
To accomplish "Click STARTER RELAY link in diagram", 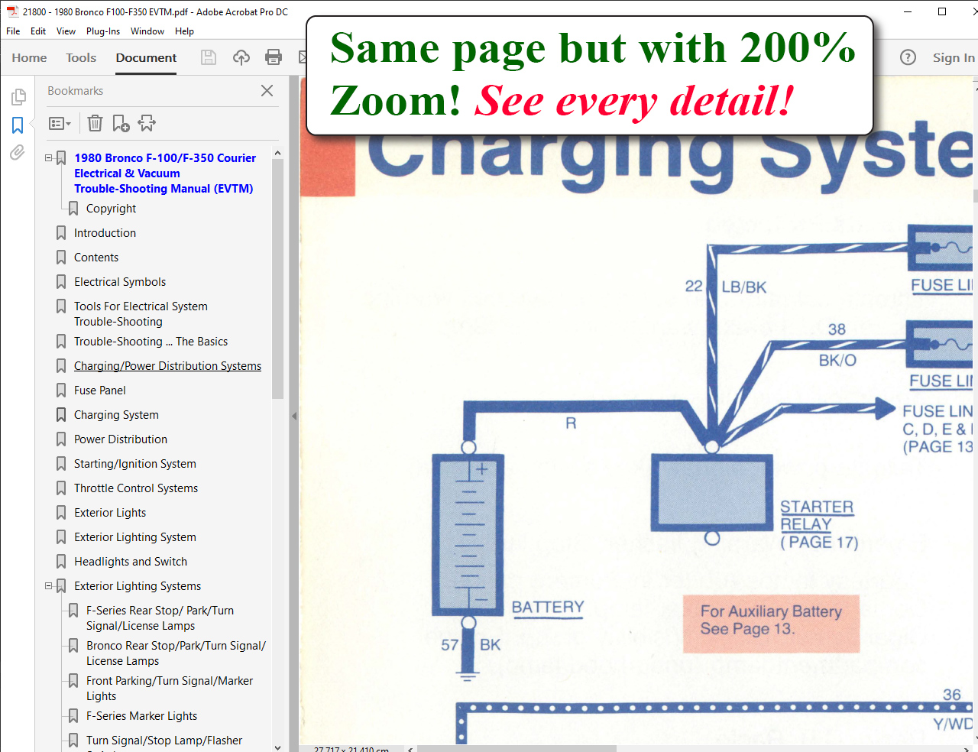I will 817,516.
